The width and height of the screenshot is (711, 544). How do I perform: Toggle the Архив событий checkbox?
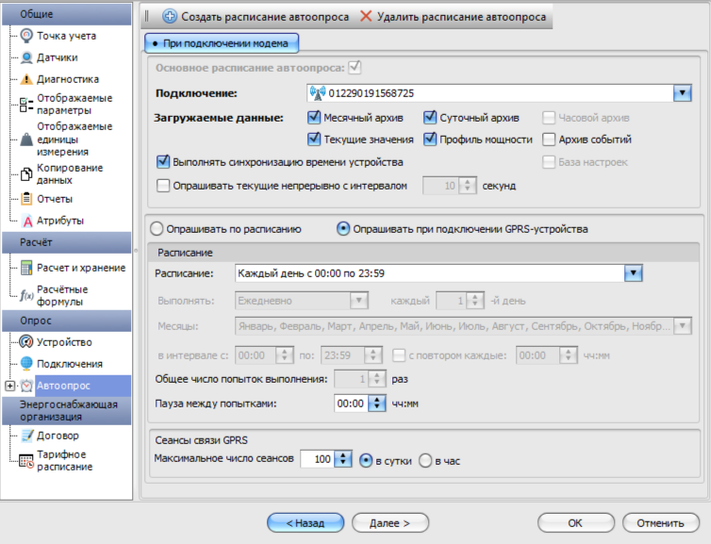click(549, 140)
